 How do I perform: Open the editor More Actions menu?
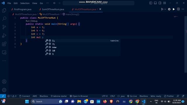pos(183,9)
